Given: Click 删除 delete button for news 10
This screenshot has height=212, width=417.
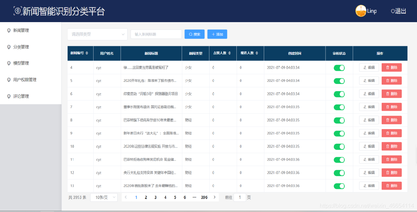Looking at the screenshot, I should click(x=392, y=146).
